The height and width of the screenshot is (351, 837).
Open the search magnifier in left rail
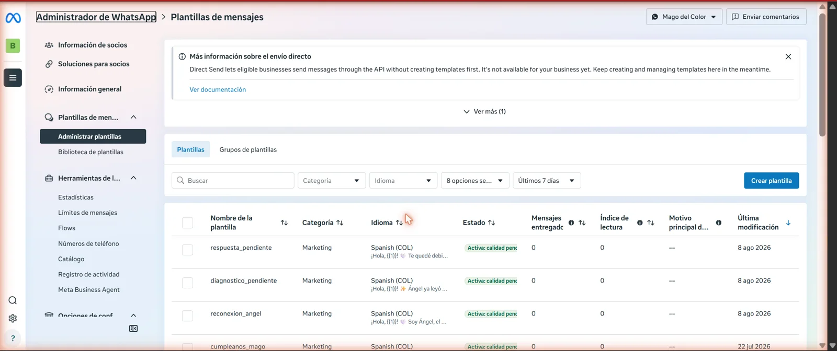pos(13,300)
